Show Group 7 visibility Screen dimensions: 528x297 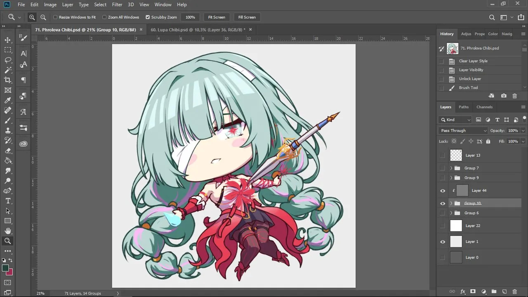[443, 168]
